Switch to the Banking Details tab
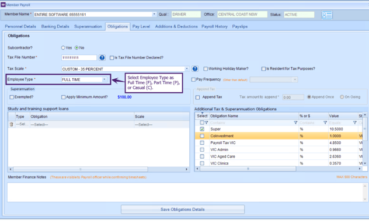The height and width of the screenshot is (223, 369). coord(55,27)
